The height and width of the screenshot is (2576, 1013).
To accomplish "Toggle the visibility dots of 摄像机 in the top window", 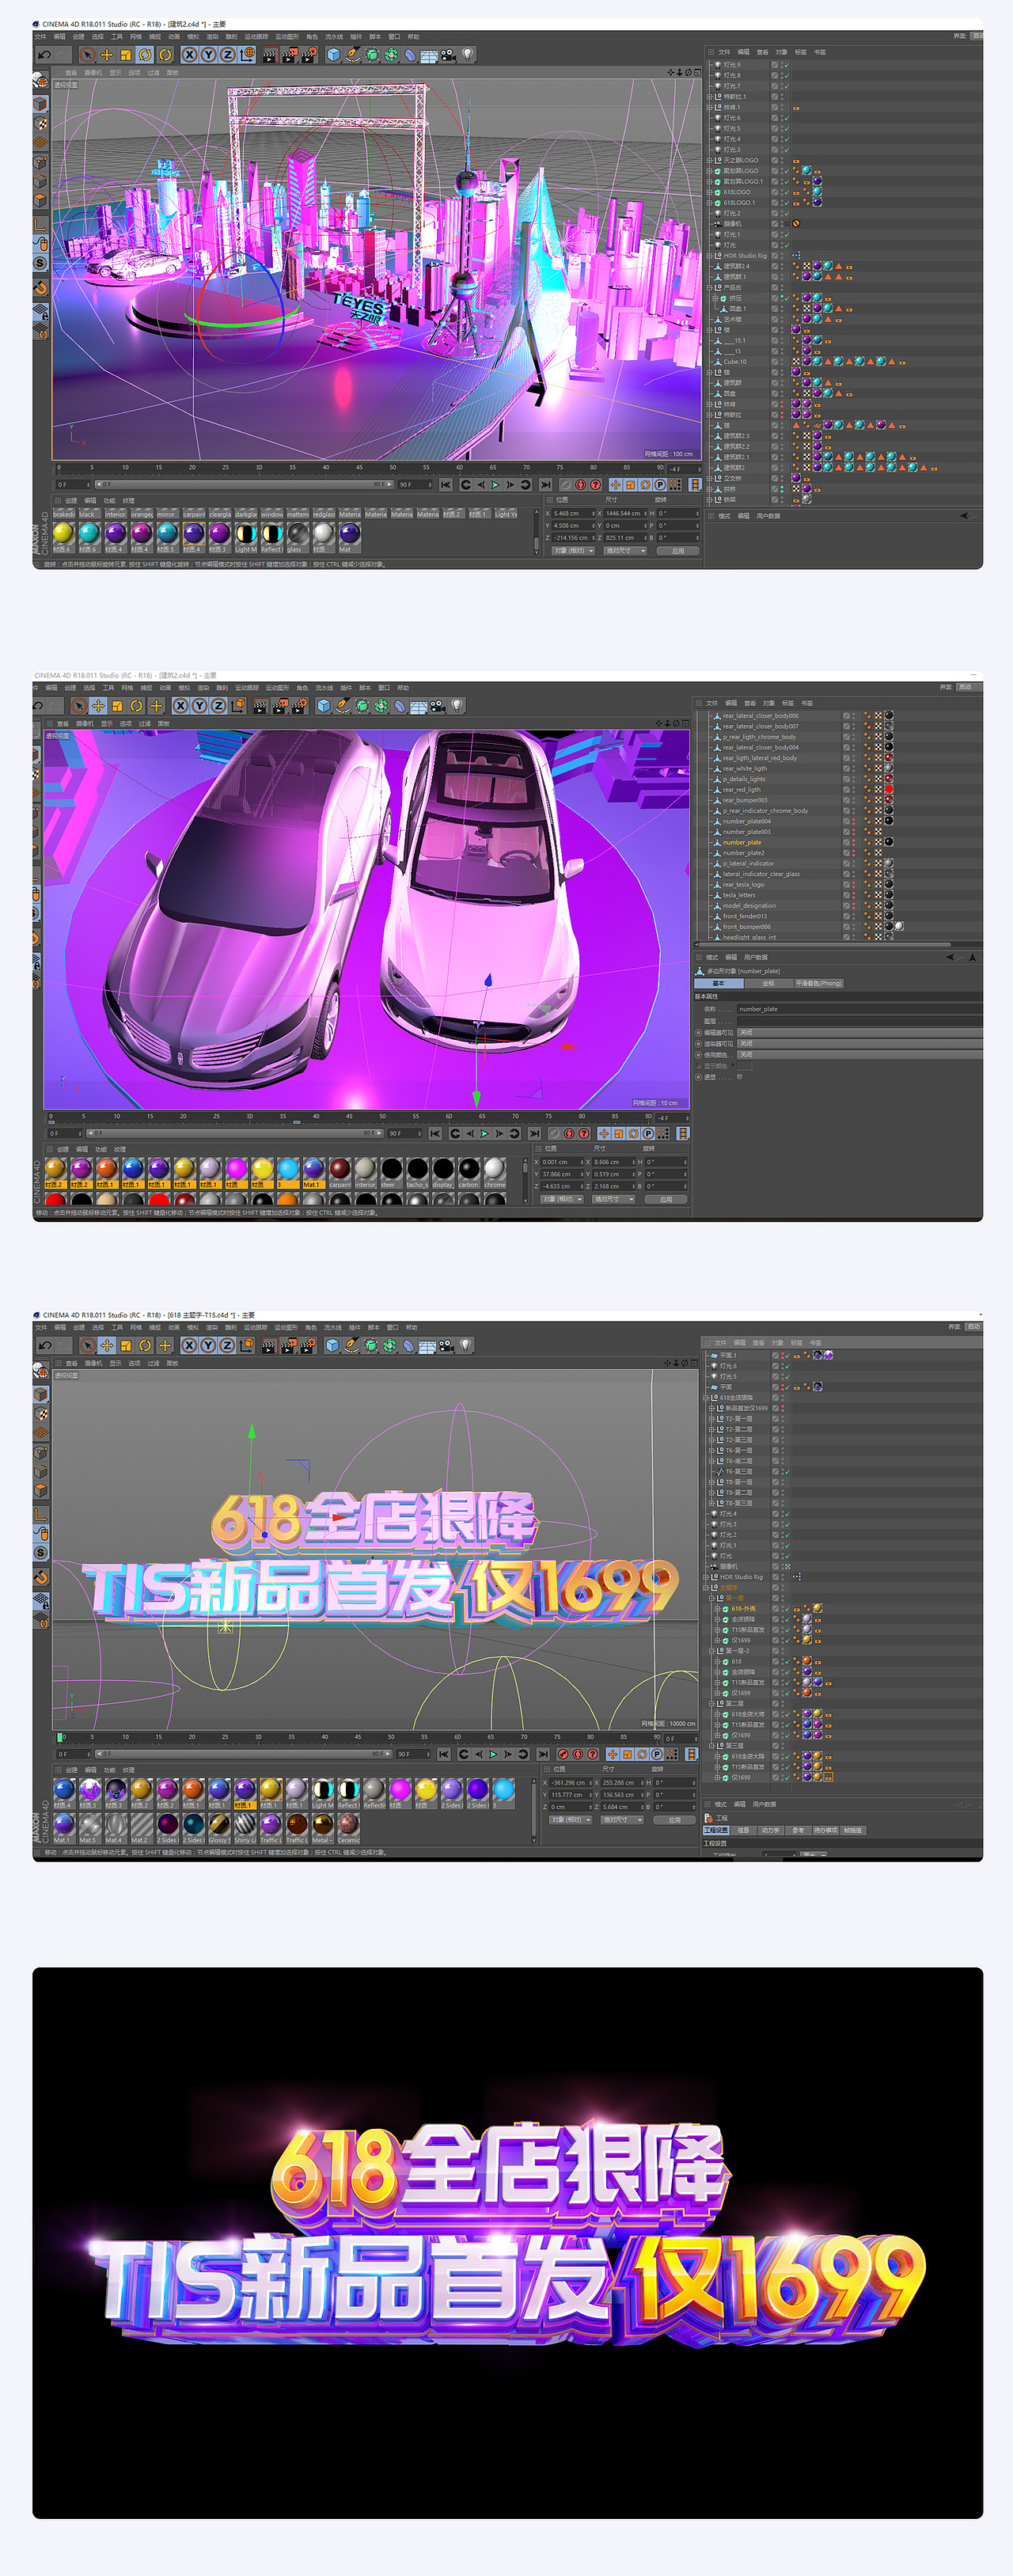I will (x=782, y=224).
